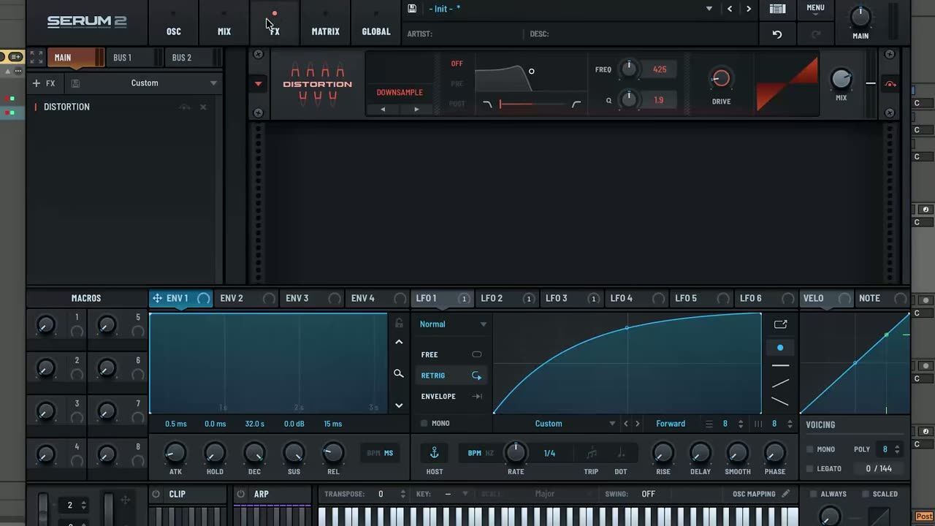Toggle the ALWAYS checkbox

tap(813, 495)
